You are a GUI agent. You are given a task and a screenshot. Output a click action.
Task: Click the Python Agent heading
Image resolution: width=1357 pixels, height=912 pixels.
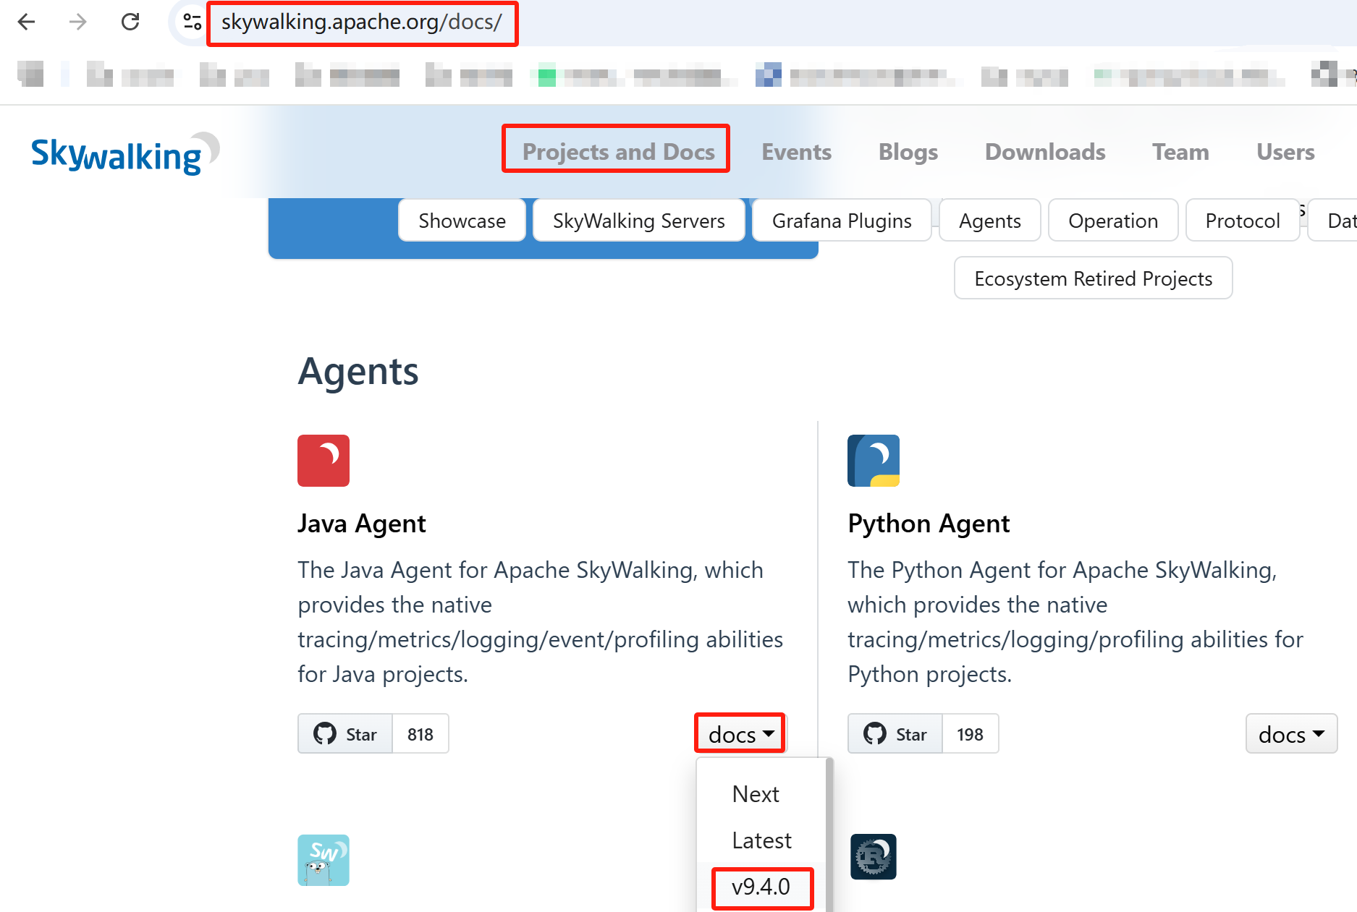929,524
